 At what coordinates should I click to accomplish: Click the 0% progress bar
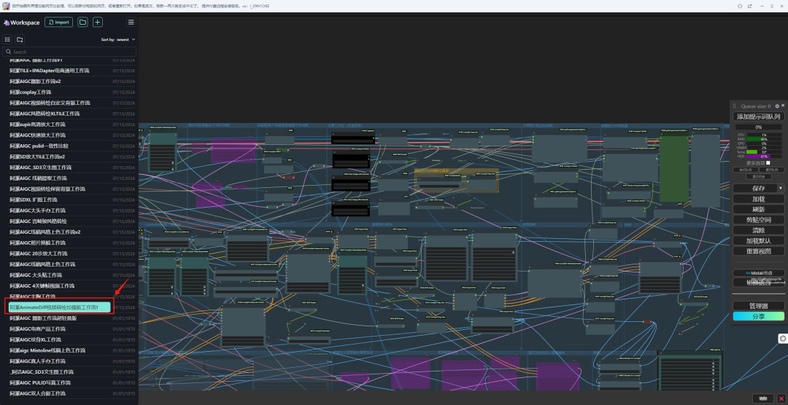758,127
